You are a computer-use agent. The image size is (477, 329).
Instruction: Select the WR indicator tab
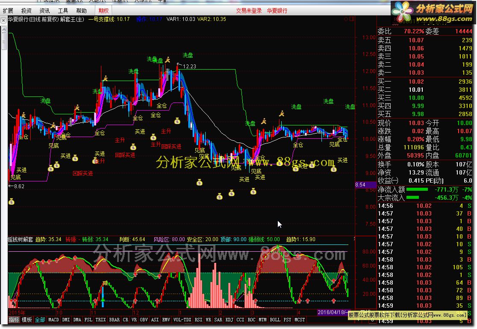(x=209, y=320)
